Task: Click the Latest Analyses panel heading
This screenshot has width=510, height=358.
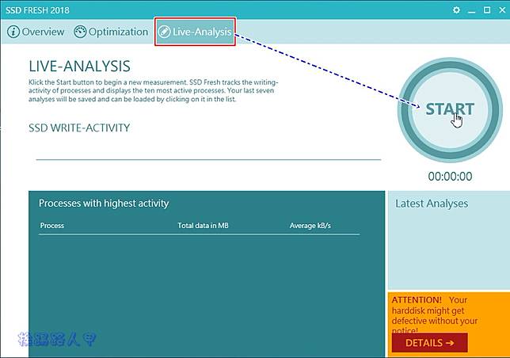Action: point(432,204)
